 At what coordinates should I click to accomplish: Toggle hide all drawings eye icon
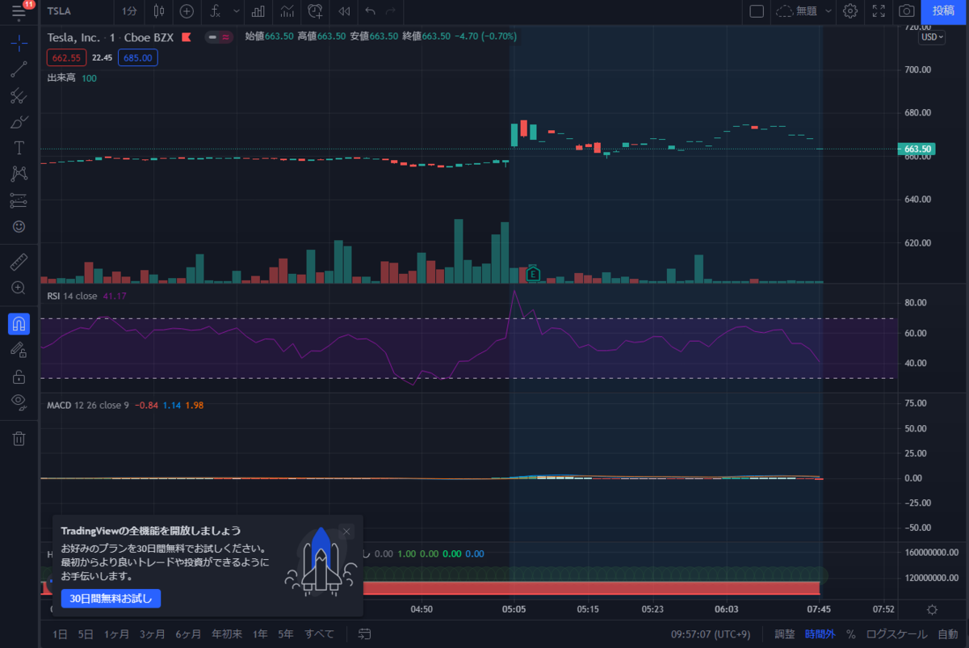(x=19, y=402)
